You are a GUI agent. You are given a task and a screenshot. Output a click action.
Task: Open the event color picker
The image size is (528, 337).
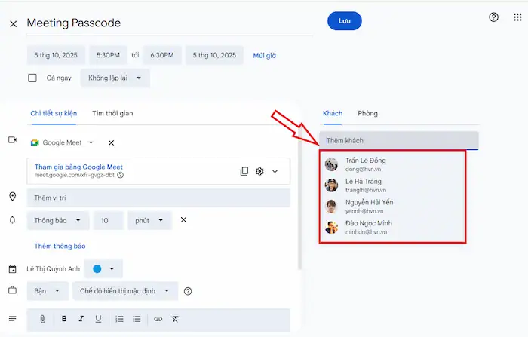[x=103, y=268]
